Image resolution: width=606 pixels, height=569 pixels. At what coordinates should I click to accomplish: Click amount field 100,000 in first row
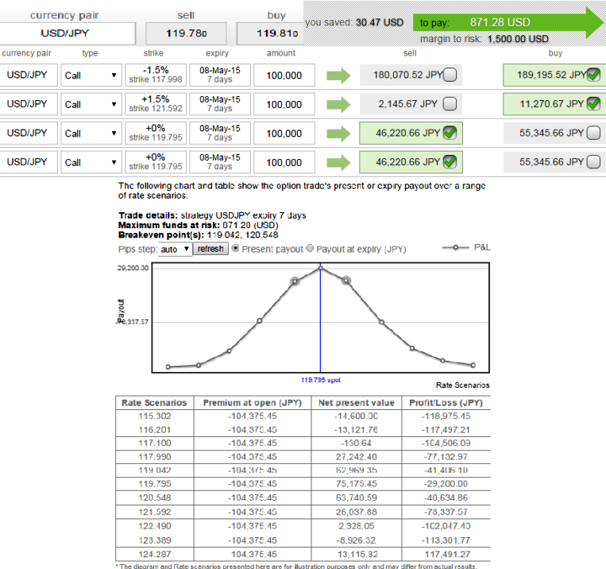(x=284, y=75)
